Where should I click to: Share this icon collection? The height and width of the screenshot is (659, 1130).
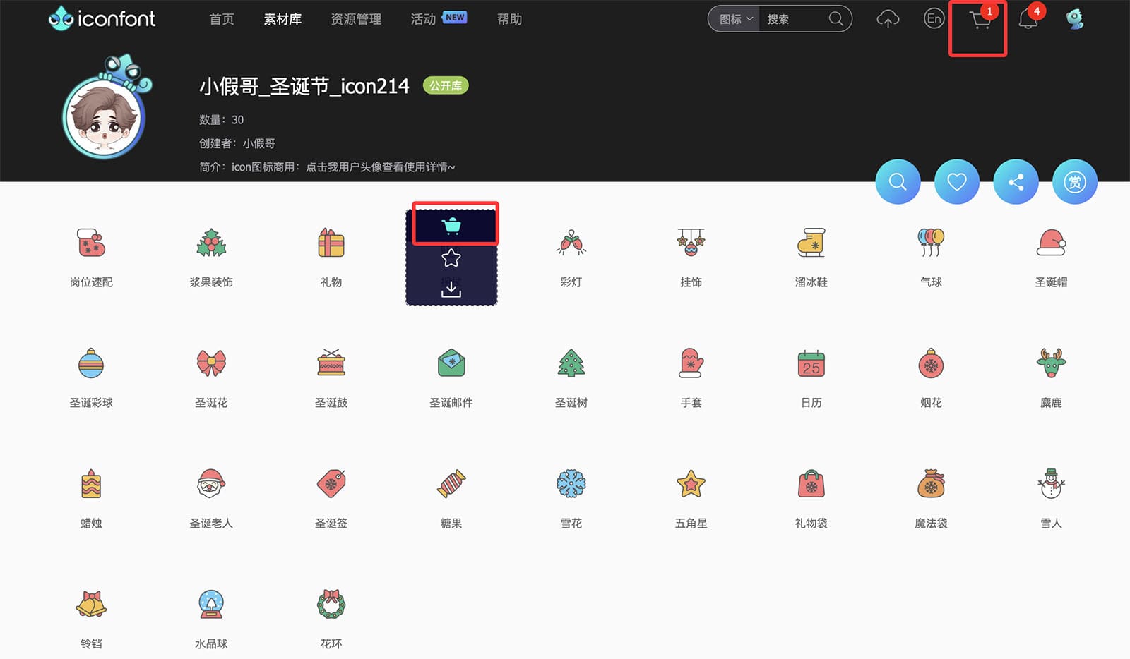[x=1016, y=182]
